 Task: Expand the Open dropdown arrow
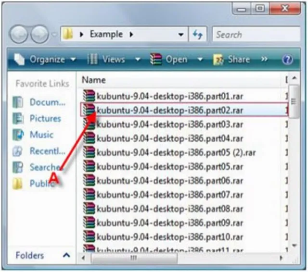200,59
